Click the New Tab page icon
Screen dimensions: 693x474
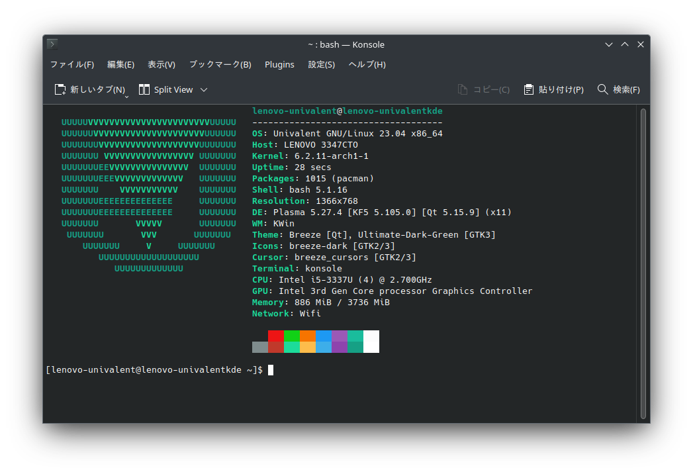click(60, 90)
